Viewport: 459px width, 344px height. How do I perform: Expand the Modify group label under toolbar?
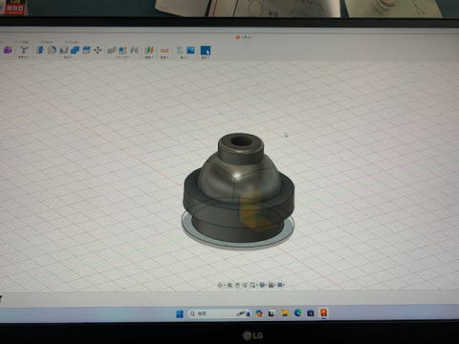69,57
